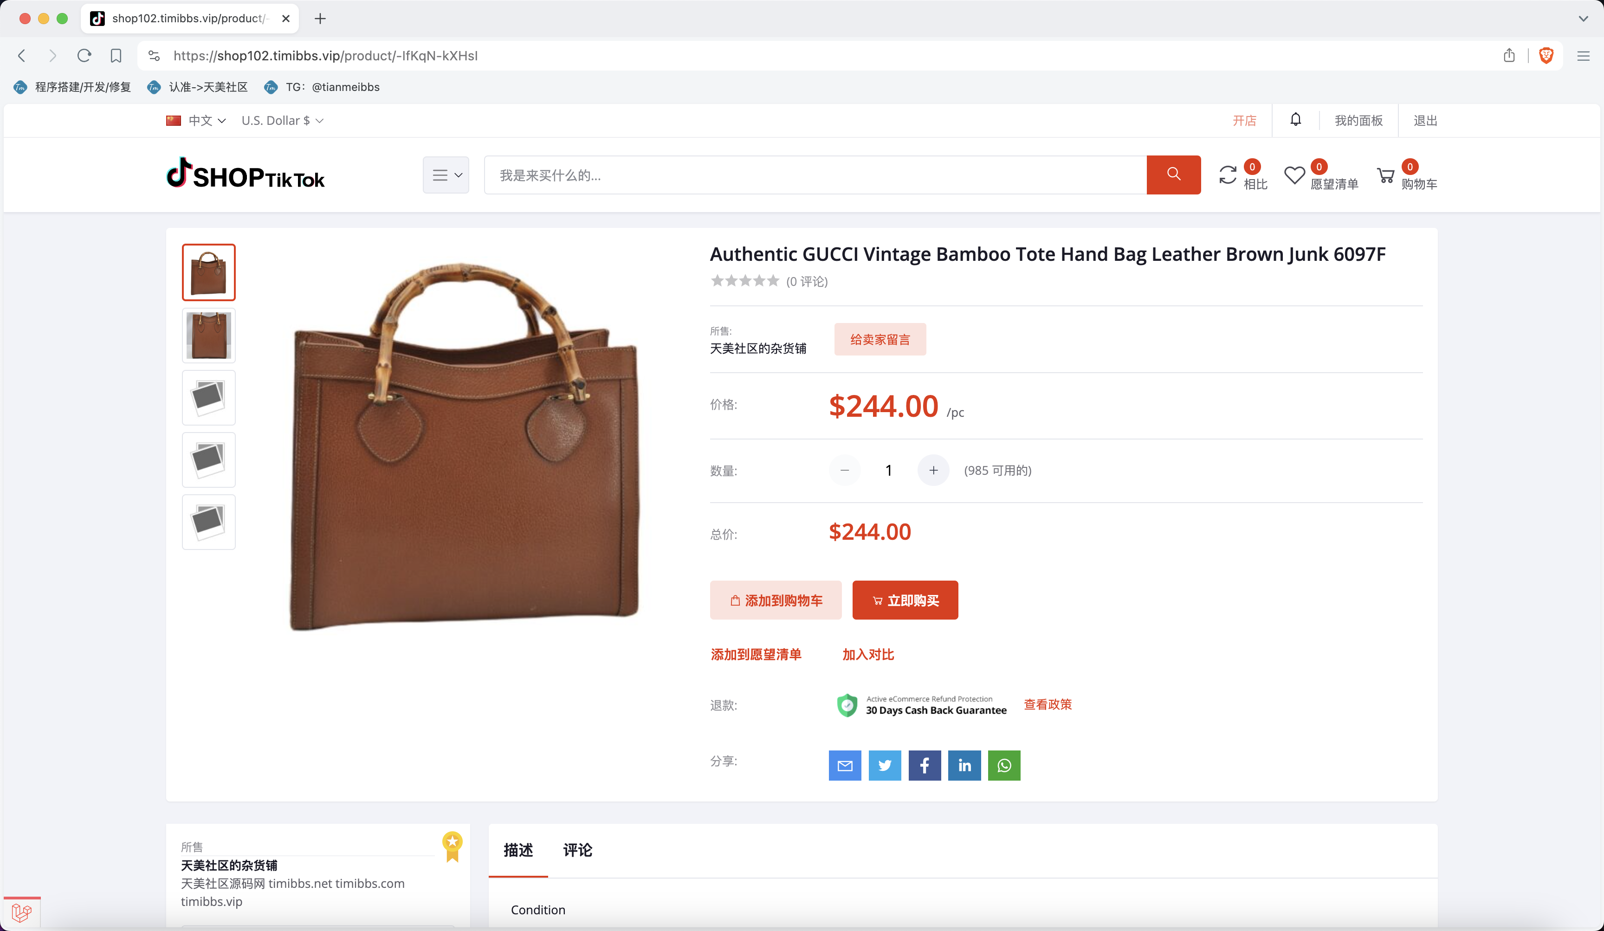Switch to 描述 tab

pos(518,850)
